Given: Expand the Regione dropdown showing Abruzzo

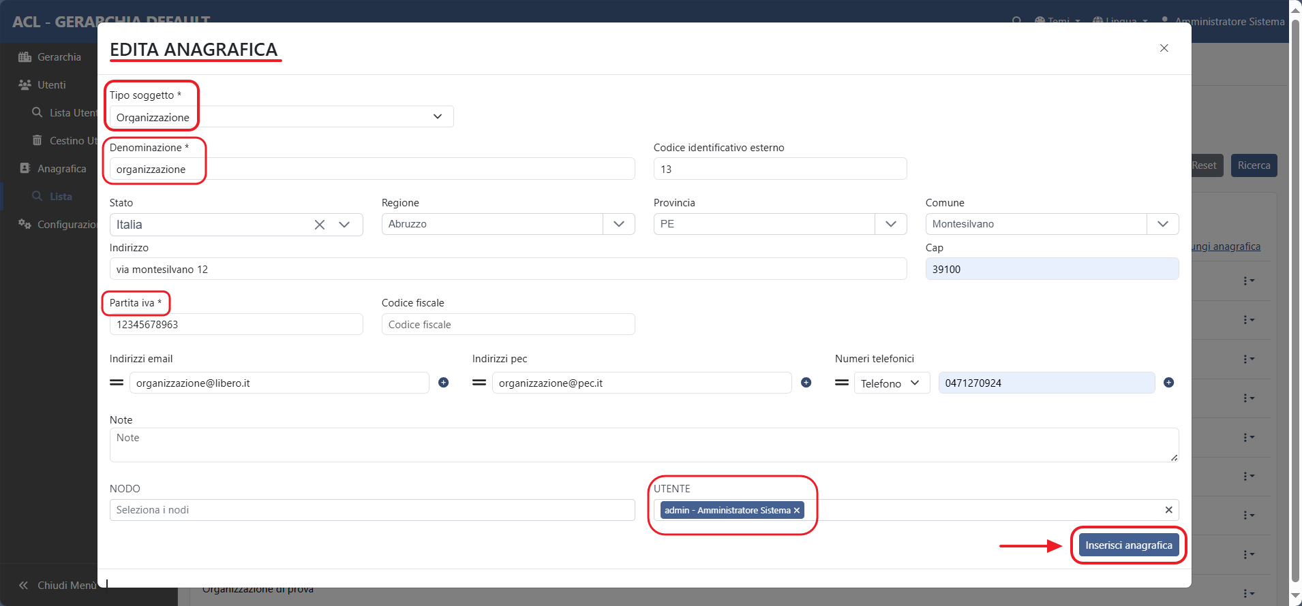Looking at the screenshot, I should [618, 224].
